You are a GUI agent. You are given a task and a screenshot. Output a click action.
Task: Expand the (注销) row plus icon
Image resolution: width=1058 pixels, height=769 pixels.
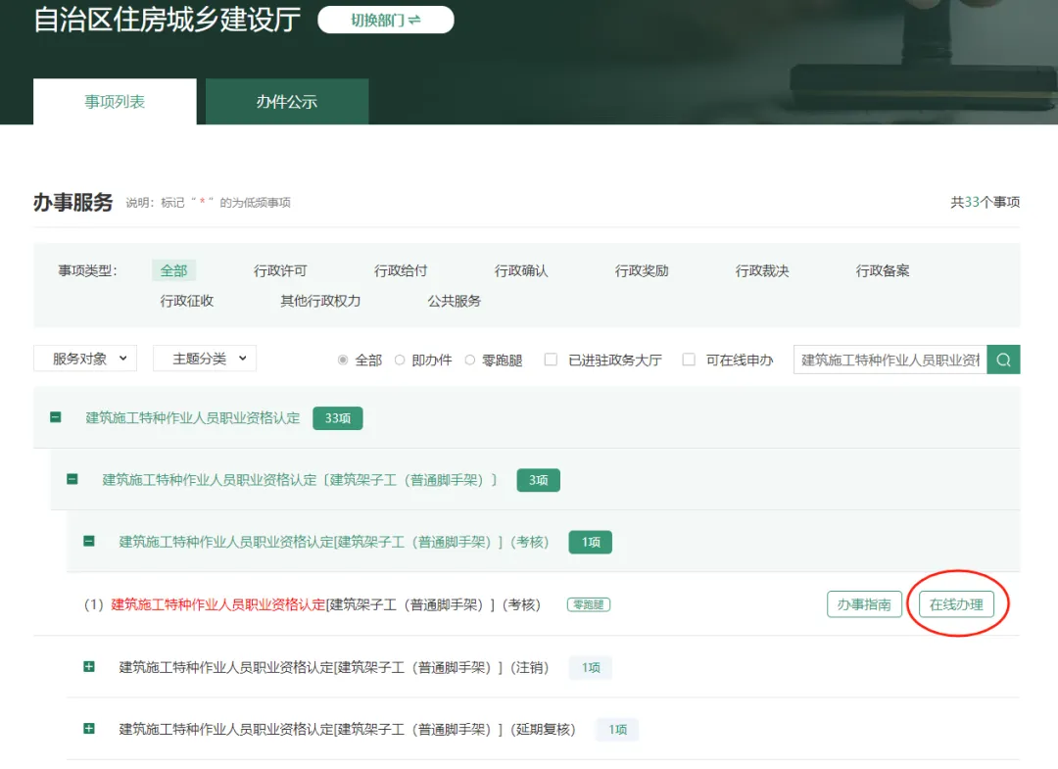tap(89, 667)
